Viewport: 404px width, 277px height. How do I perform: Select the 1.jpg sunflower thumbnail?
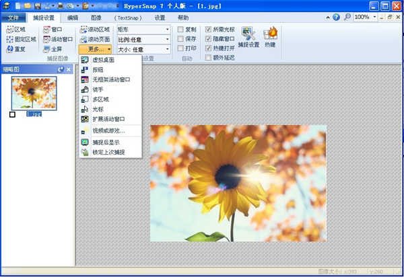[x=34, y=93]
